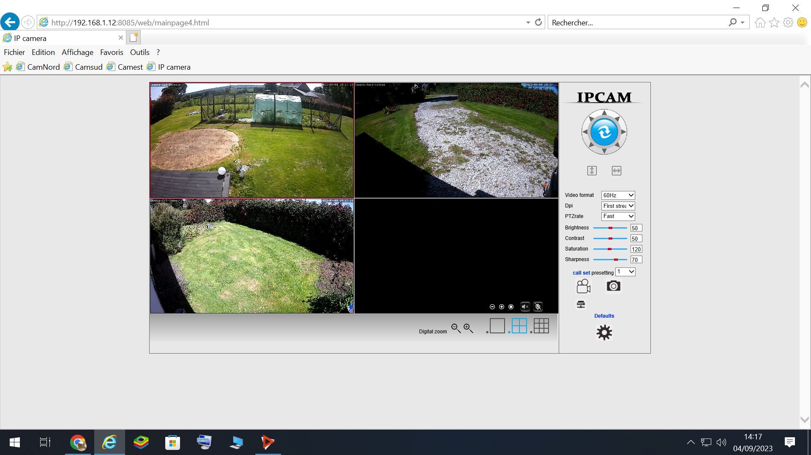Open settings with the gear icon
811x455 pixels.
click(x=604, y=332)
